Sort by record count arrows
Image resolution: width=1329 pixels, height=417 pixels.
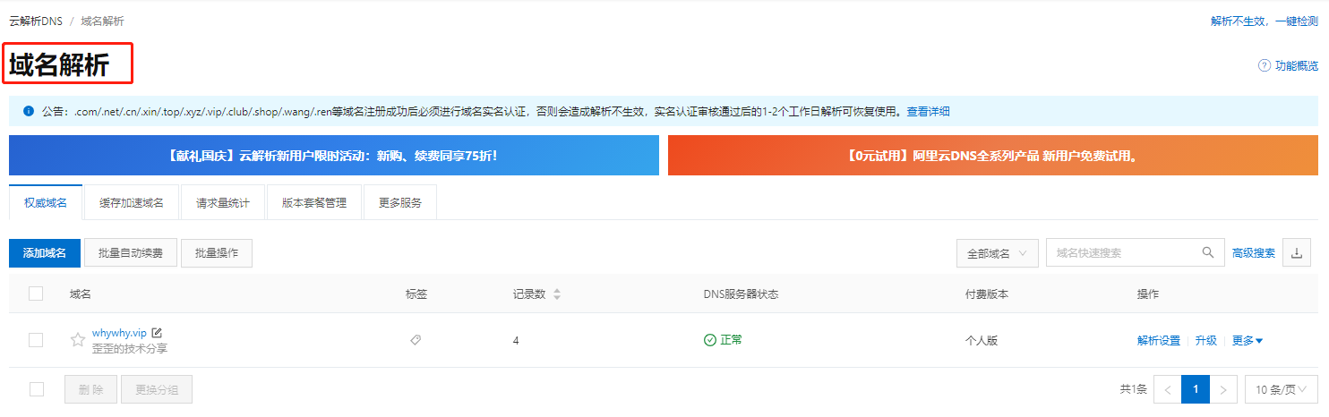click(x=557, y=294)
